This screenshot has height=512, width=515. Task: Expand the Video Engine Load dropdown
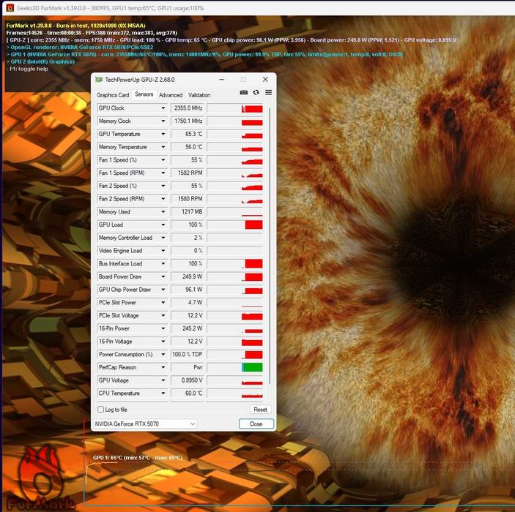click(163, 251)
